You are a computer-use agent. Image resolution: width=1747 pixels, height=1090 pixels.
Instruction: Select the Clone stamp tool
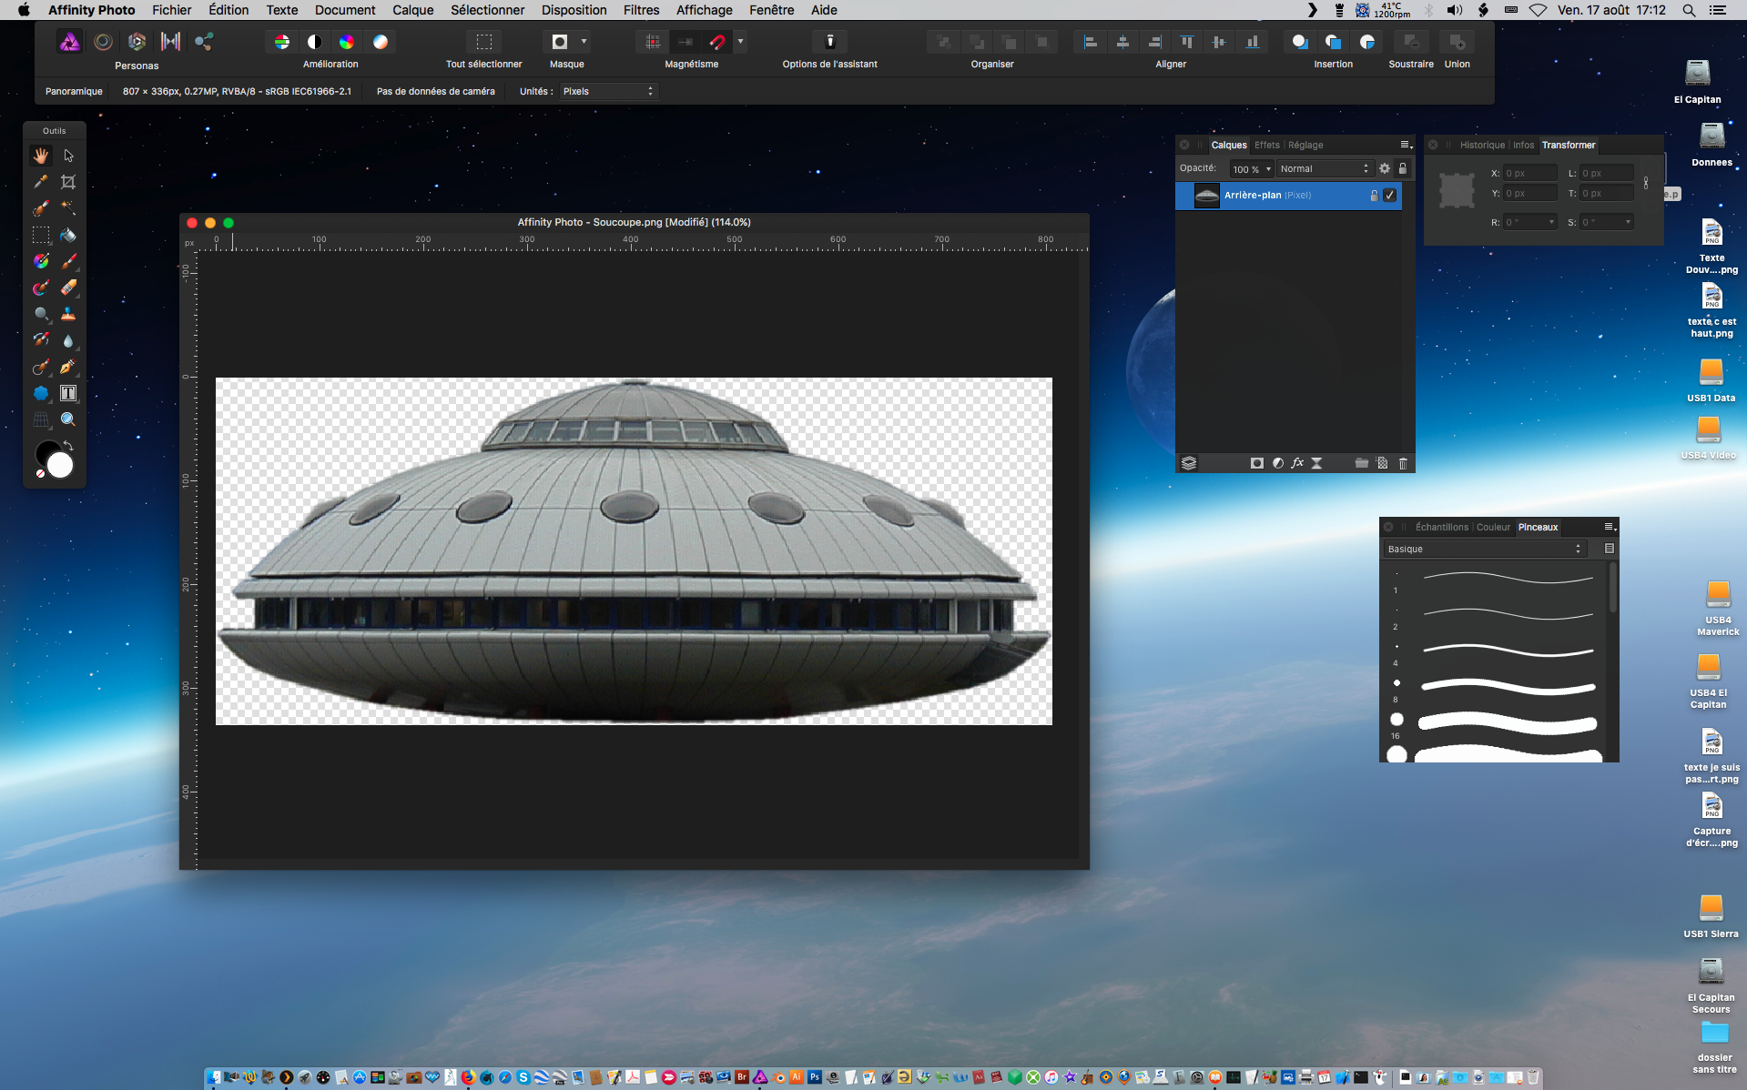[68, 314]
